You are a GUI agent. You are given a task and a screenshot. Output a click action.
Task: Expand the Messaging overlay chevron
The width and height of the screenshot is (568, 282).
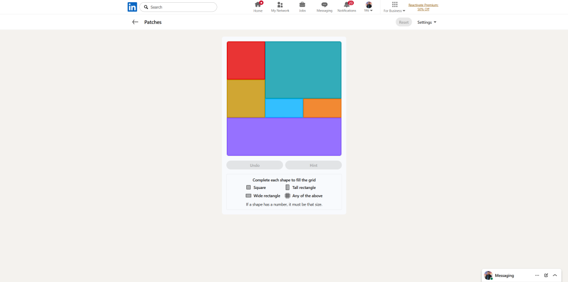pyautogui.click(x=555, y=275)
